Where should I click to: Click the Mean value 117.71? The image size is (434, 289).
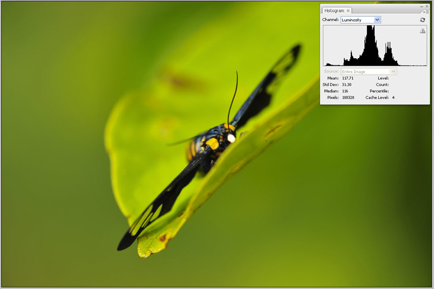pos(348,78)
